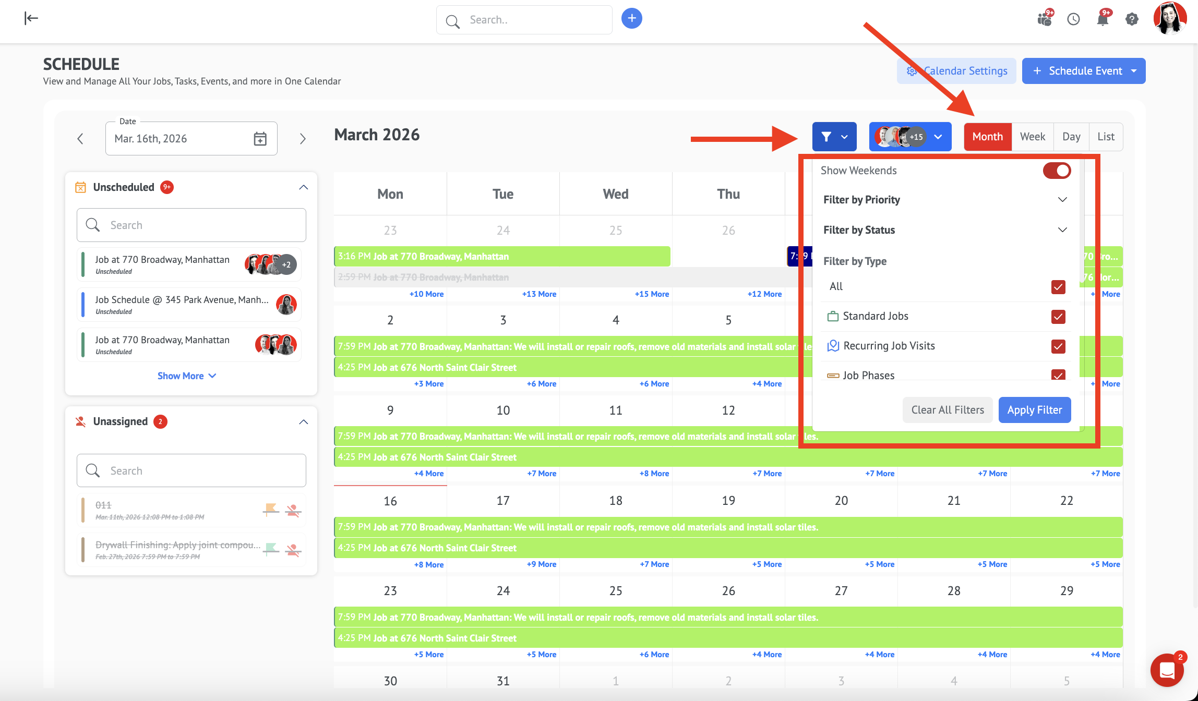The width and height of the screenshot is (1198, 701).
Task: Open the clock time tracker icon
Action: coord(1073,19)
